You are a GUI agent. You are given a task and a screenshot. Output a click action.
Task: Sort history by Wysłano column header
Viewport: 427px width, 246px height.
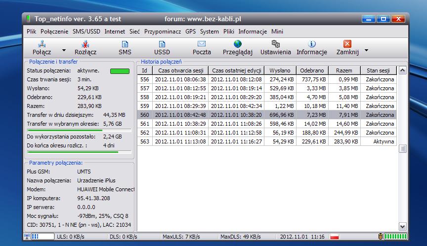pos(280,70)
